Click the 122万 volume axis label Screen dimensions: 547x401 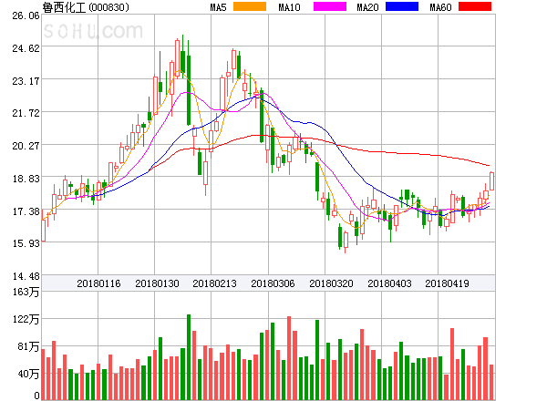point(26,319)
